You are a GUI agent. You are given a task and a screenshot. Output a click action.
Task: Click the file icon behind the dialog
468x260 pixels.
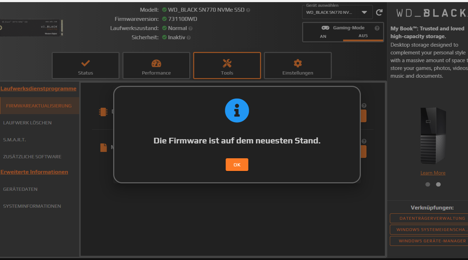103,147
